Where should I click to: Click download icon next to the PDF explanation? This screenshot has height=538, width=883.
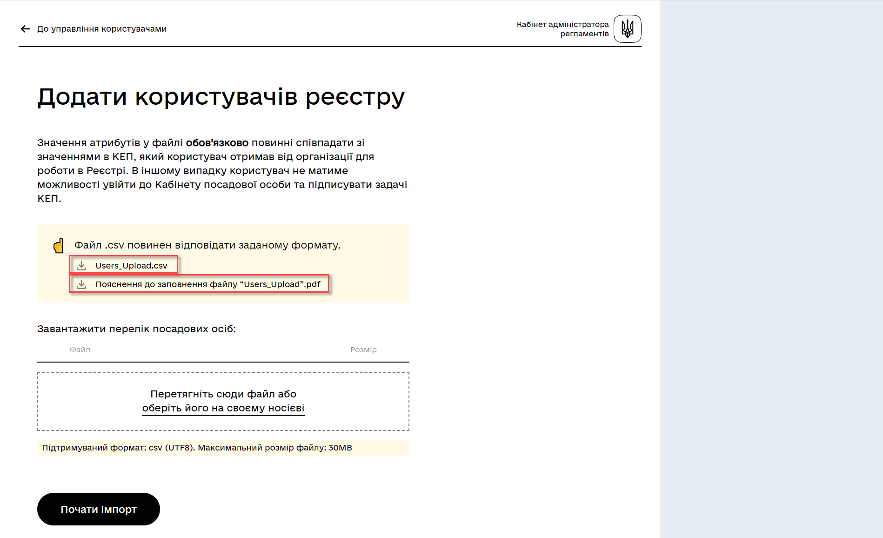tap(81, 284)
